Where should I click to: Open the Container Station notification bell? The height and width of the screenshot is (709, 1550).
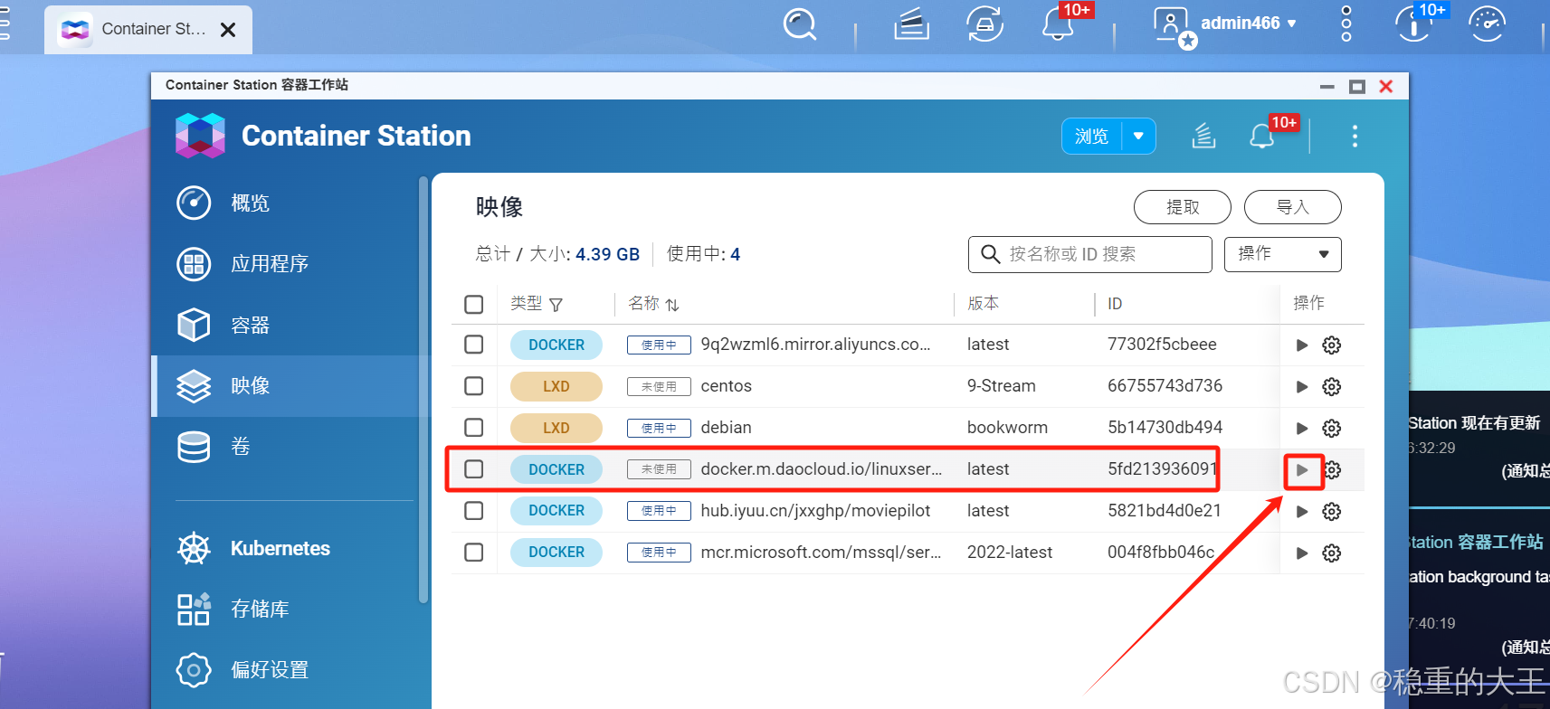(1261, 137)
